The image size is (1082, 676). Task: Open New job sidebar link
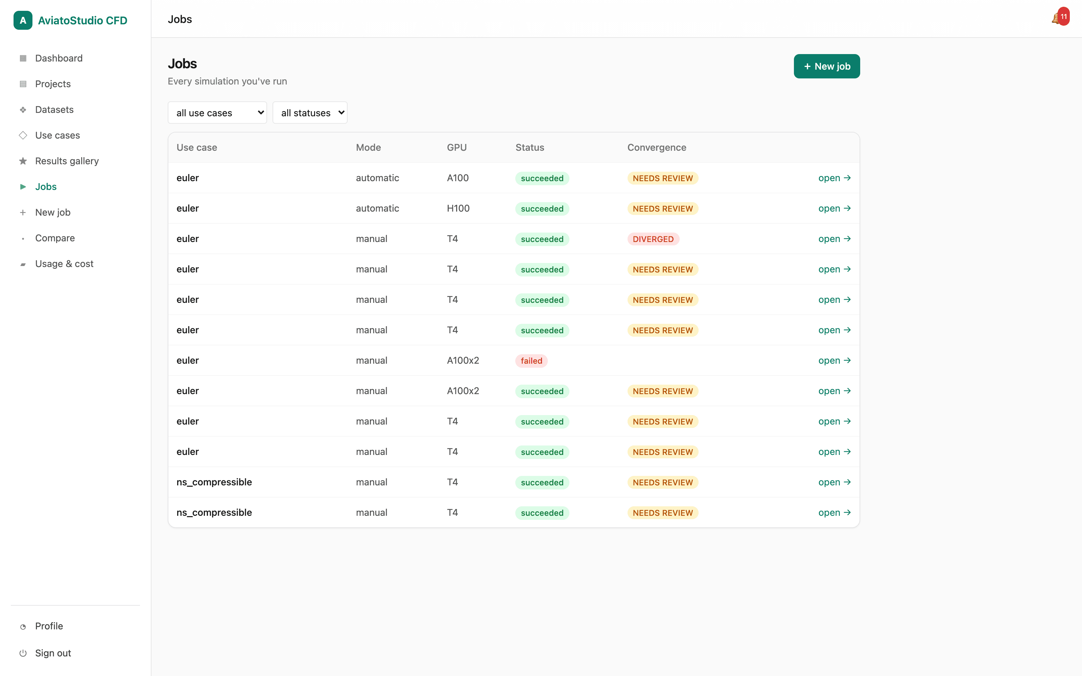tap(53, 212)
